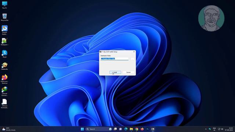Open the dark blue app icon next to Firefox on taskbar
Image resolution: width=235 pixels, height=132 pixels.
click(148, 129)
